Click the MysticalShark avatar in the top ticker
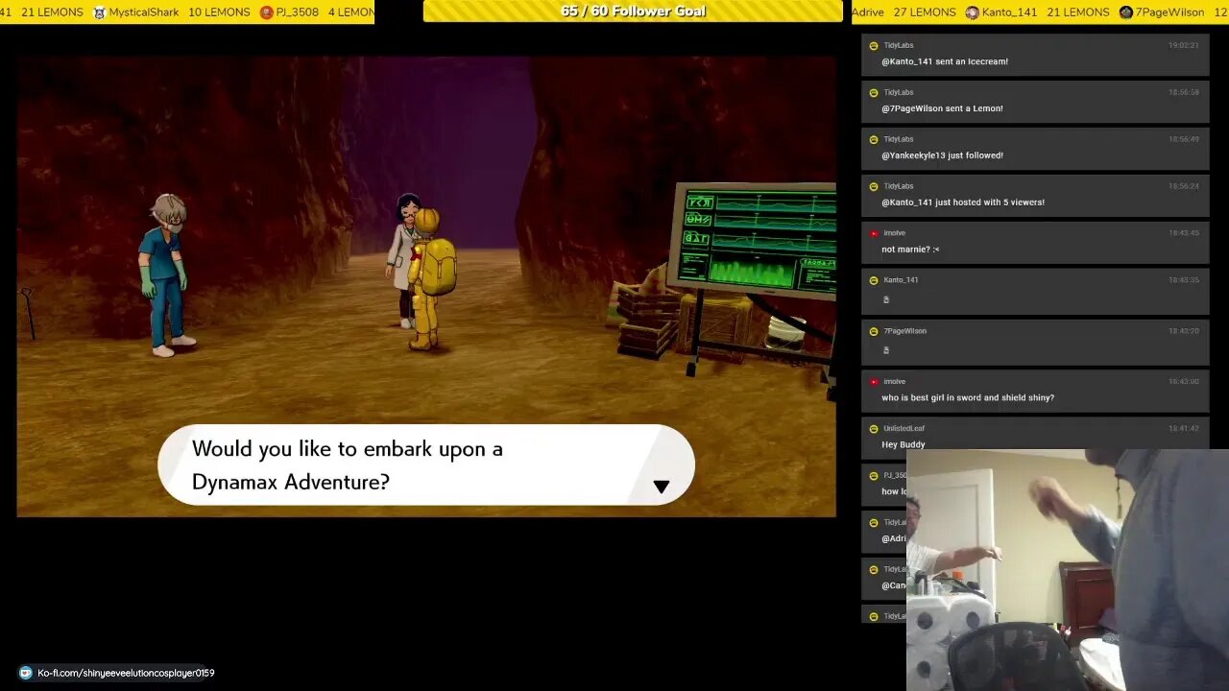The image size is (1229, 691). point(99,12)
